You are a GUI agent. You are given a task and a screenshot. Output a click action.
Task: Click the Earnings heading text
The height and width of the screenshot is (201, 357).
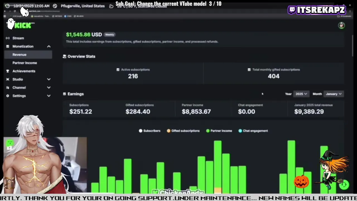pos(76,94)
